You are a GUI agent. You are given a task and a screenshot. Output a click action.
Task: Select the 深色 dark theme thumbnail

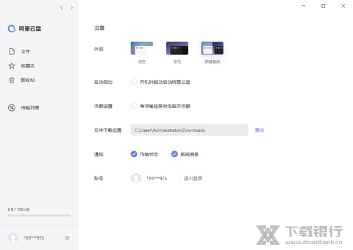click(177, 48)
